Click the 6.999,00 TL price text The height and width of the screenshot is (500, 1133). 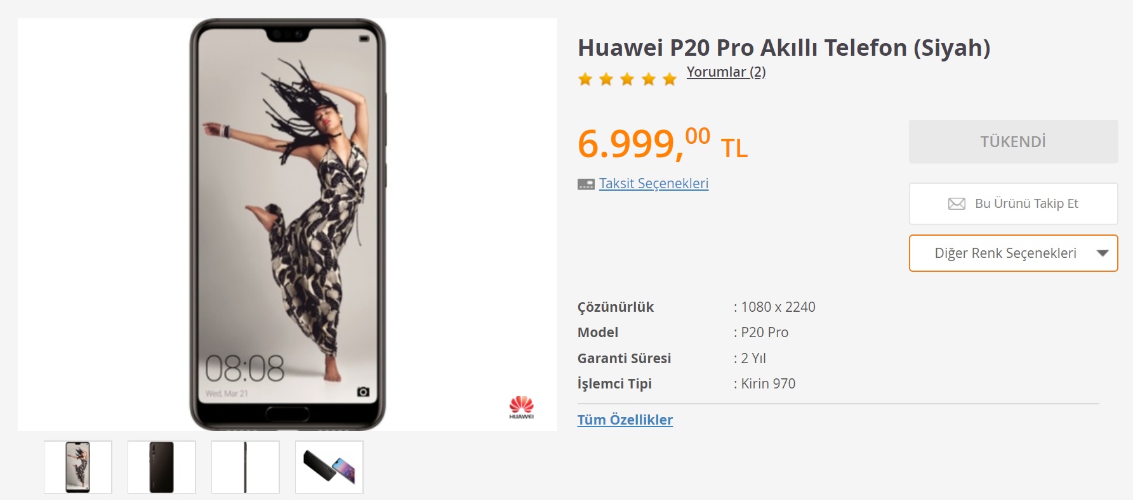663,144
